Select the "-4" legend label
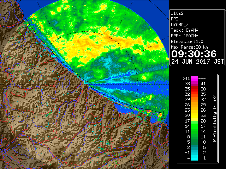Viewport: 226px width, 169px height. point(187,158)
